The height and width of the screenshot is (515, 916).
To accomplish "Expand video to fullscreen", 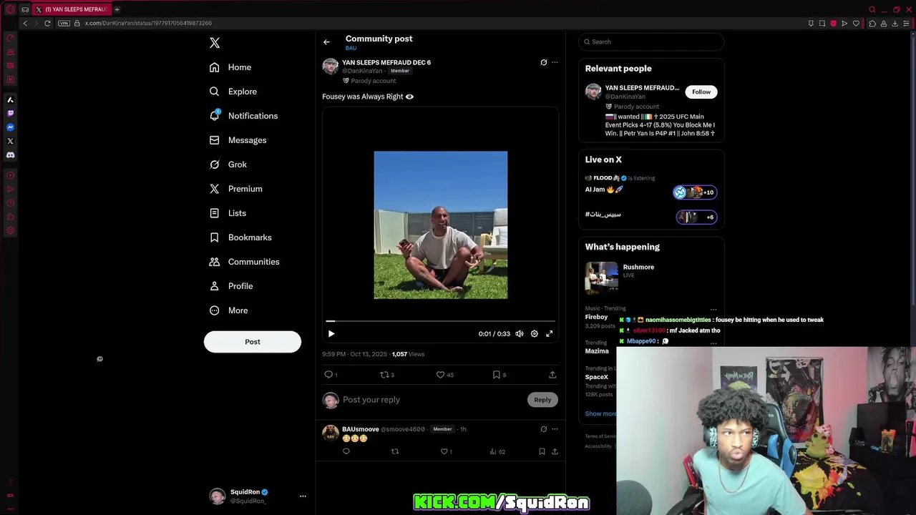I will point(549,333).
